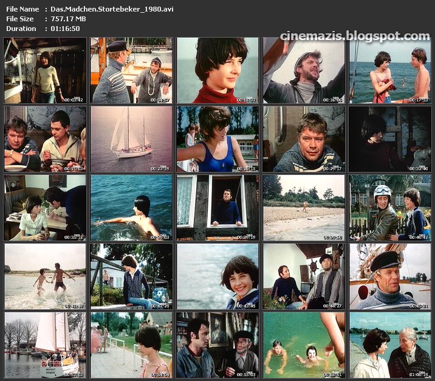Open the 00:17:33 frame of two kids at sea
This screenshot has width=435, height=381.
pos(390,70)
